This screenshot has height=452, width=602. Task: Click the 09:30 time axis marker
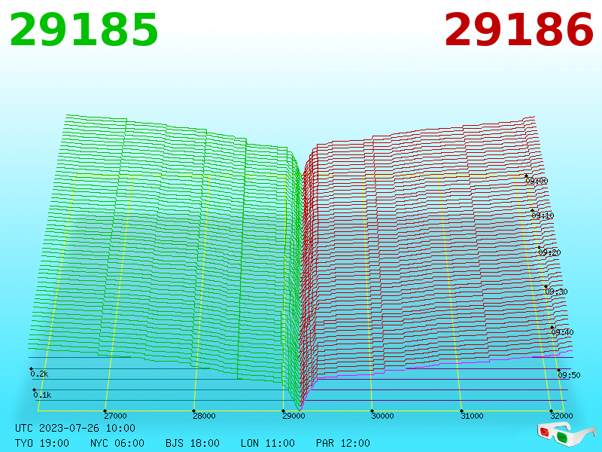coord(556,292)
